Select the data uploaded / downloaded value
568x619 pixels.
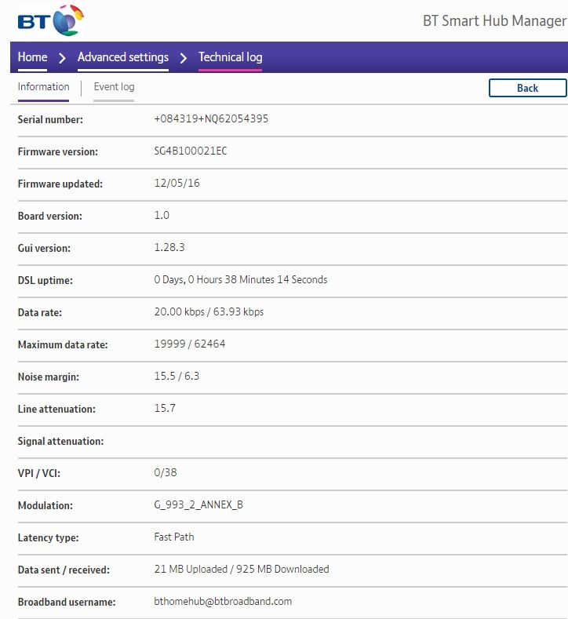[242, 570]
